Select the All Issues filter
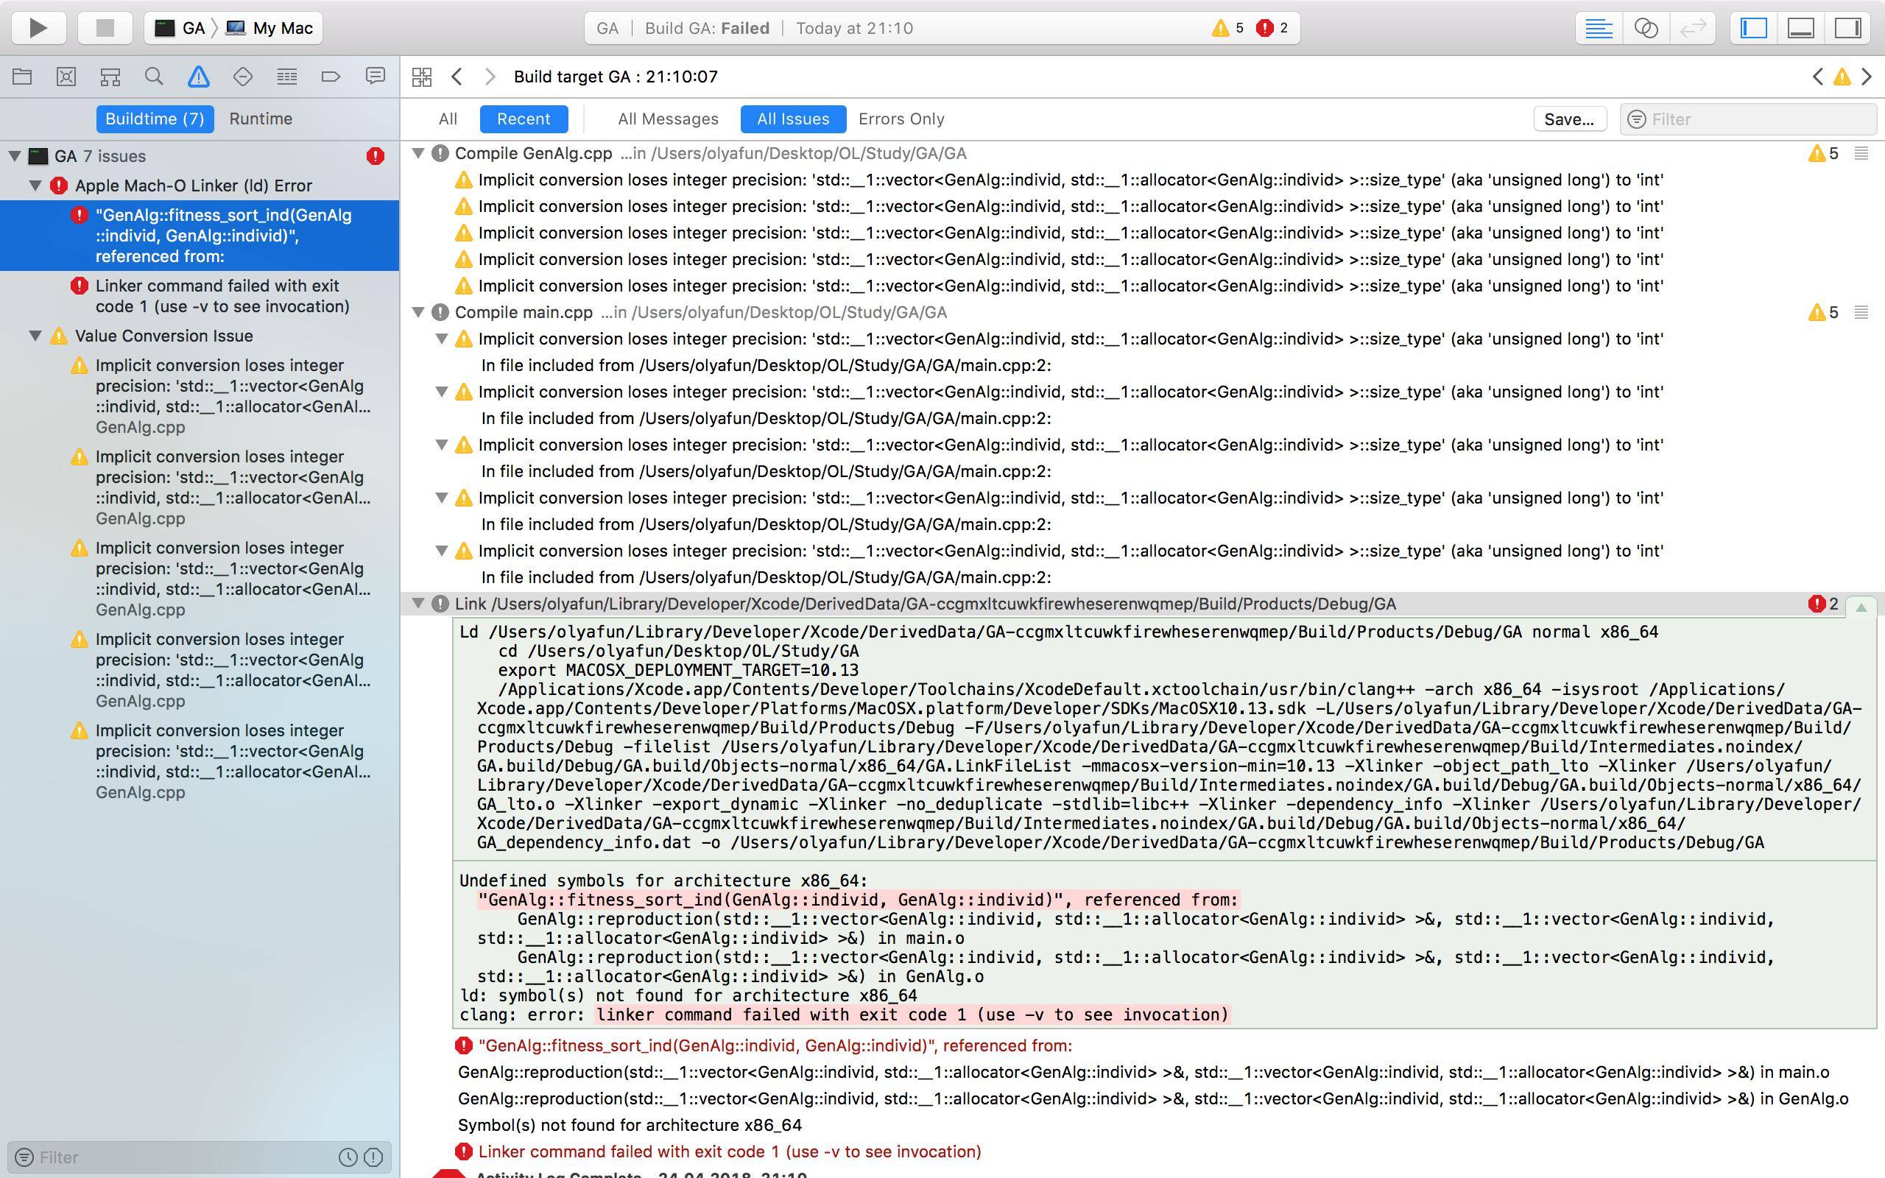1885x1178 pixels. coord(793,119)
